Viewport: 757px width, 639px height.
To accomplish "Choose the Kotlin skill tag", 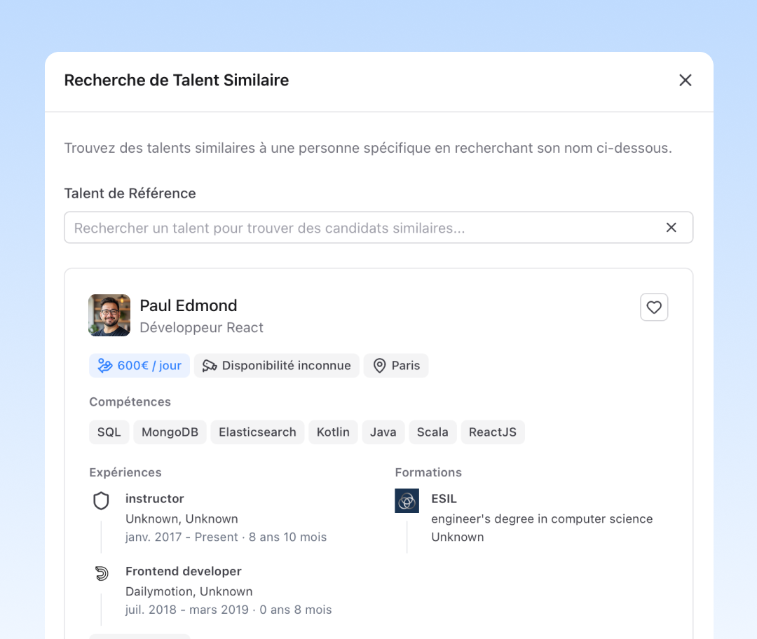I will pyautogui.click(x=333, y=432).
